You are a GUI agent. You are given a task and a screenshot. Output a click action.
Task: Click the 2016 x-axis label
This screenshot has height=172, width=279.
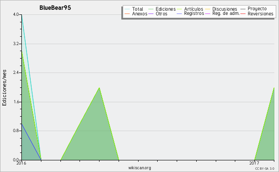click(x=21, y=163)
